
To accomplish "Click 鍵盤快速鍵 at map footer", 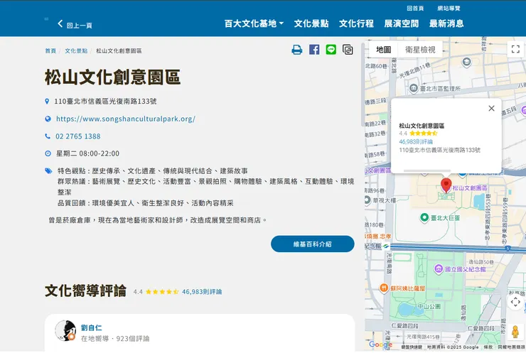I will [x=412, y=347].
